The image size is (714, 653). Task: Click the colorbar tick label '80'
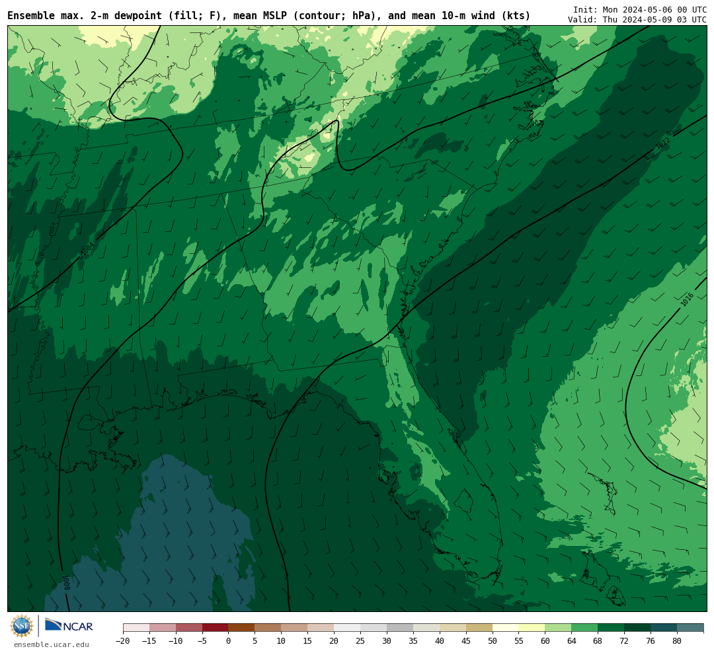point(678,640)
